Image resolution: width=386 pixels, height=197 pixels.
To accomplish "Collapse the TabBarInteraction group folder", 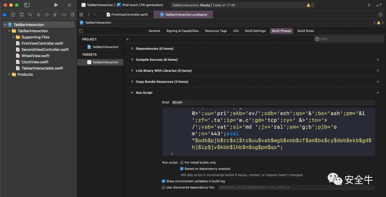I will [9, 31].
